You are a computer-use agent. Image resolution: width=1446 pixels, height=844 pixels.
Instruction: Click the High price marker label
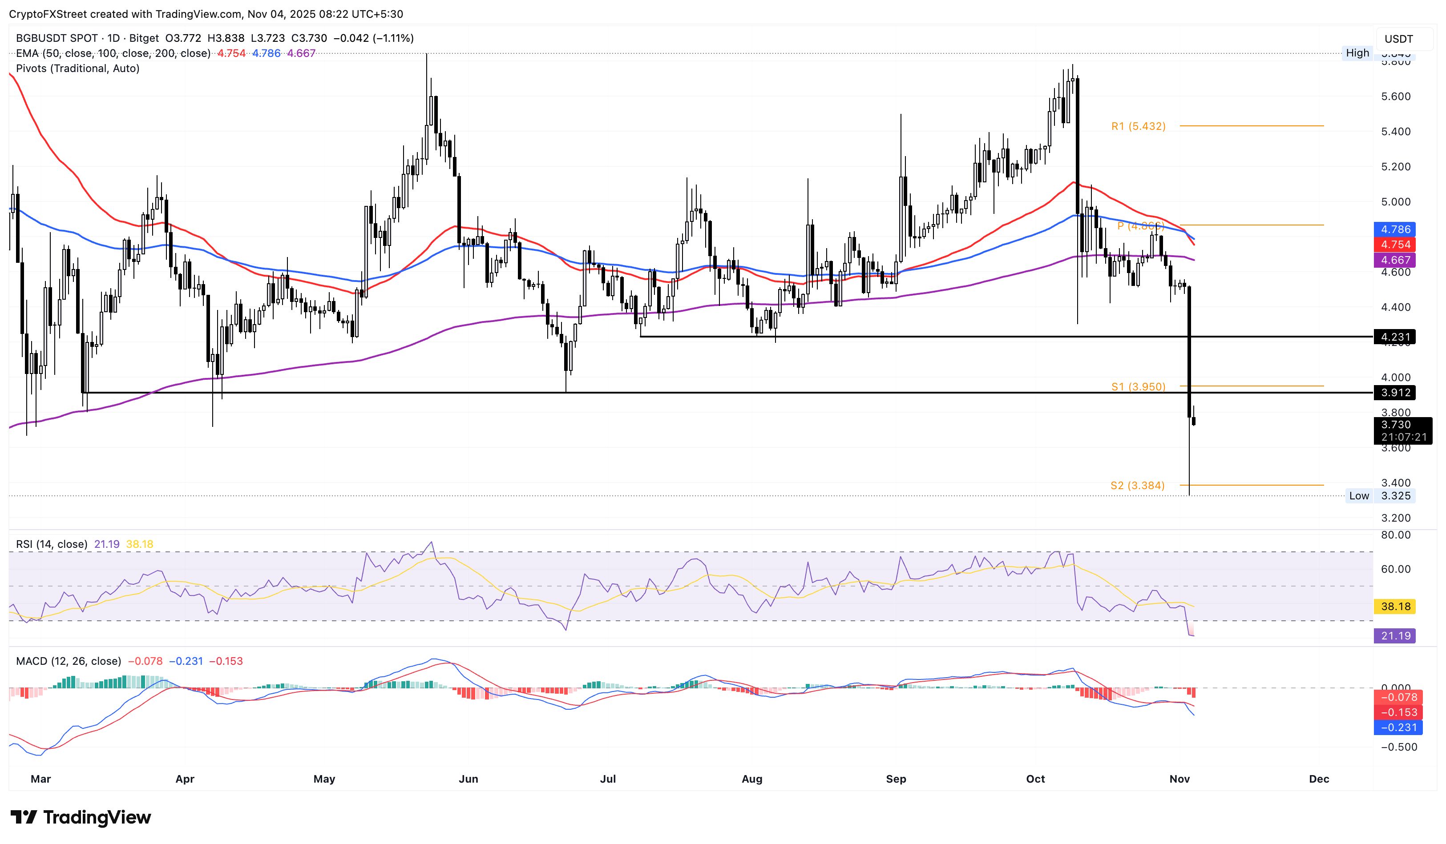[x=1357, y=53]
